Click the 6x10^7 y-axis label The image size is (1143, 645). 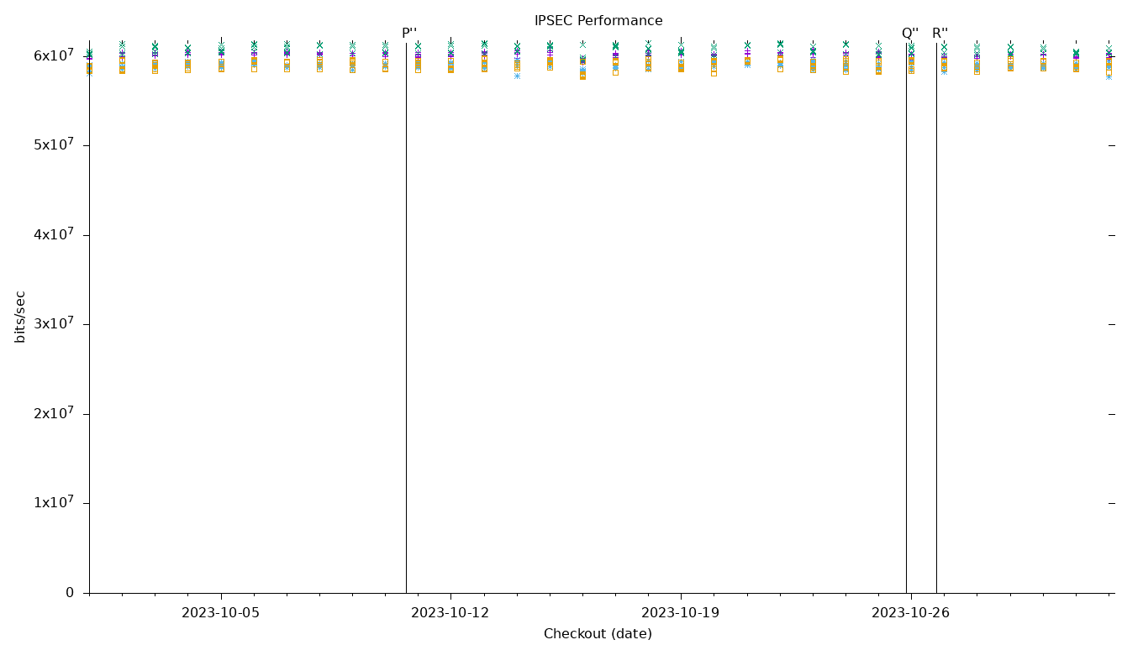point(54,55)
